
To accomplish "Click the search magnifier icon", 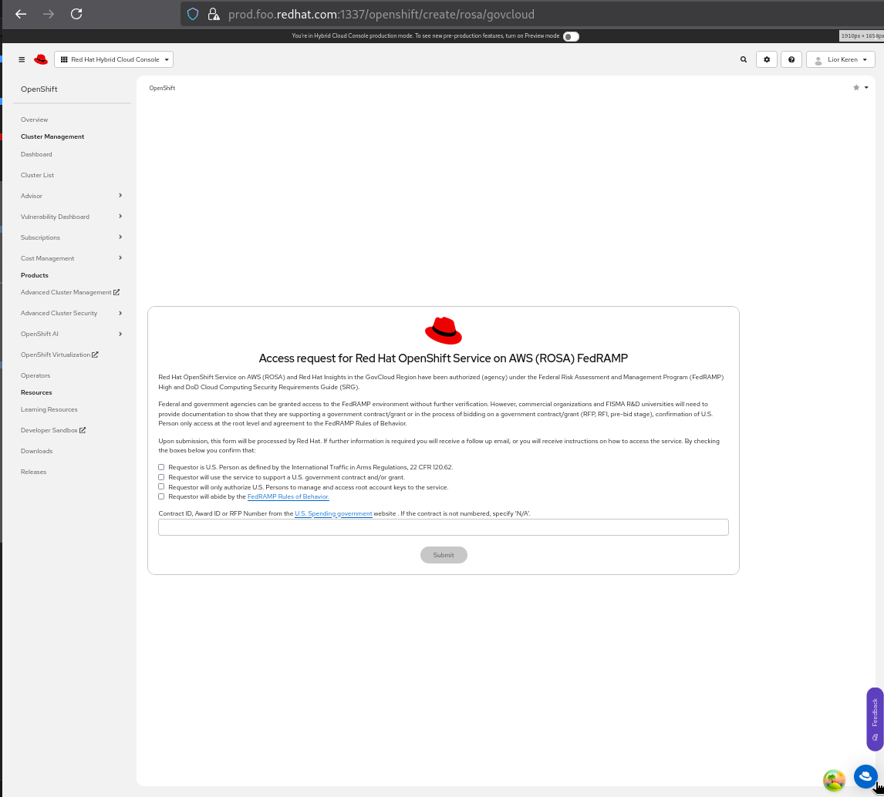I will click(x=744, y=59).
